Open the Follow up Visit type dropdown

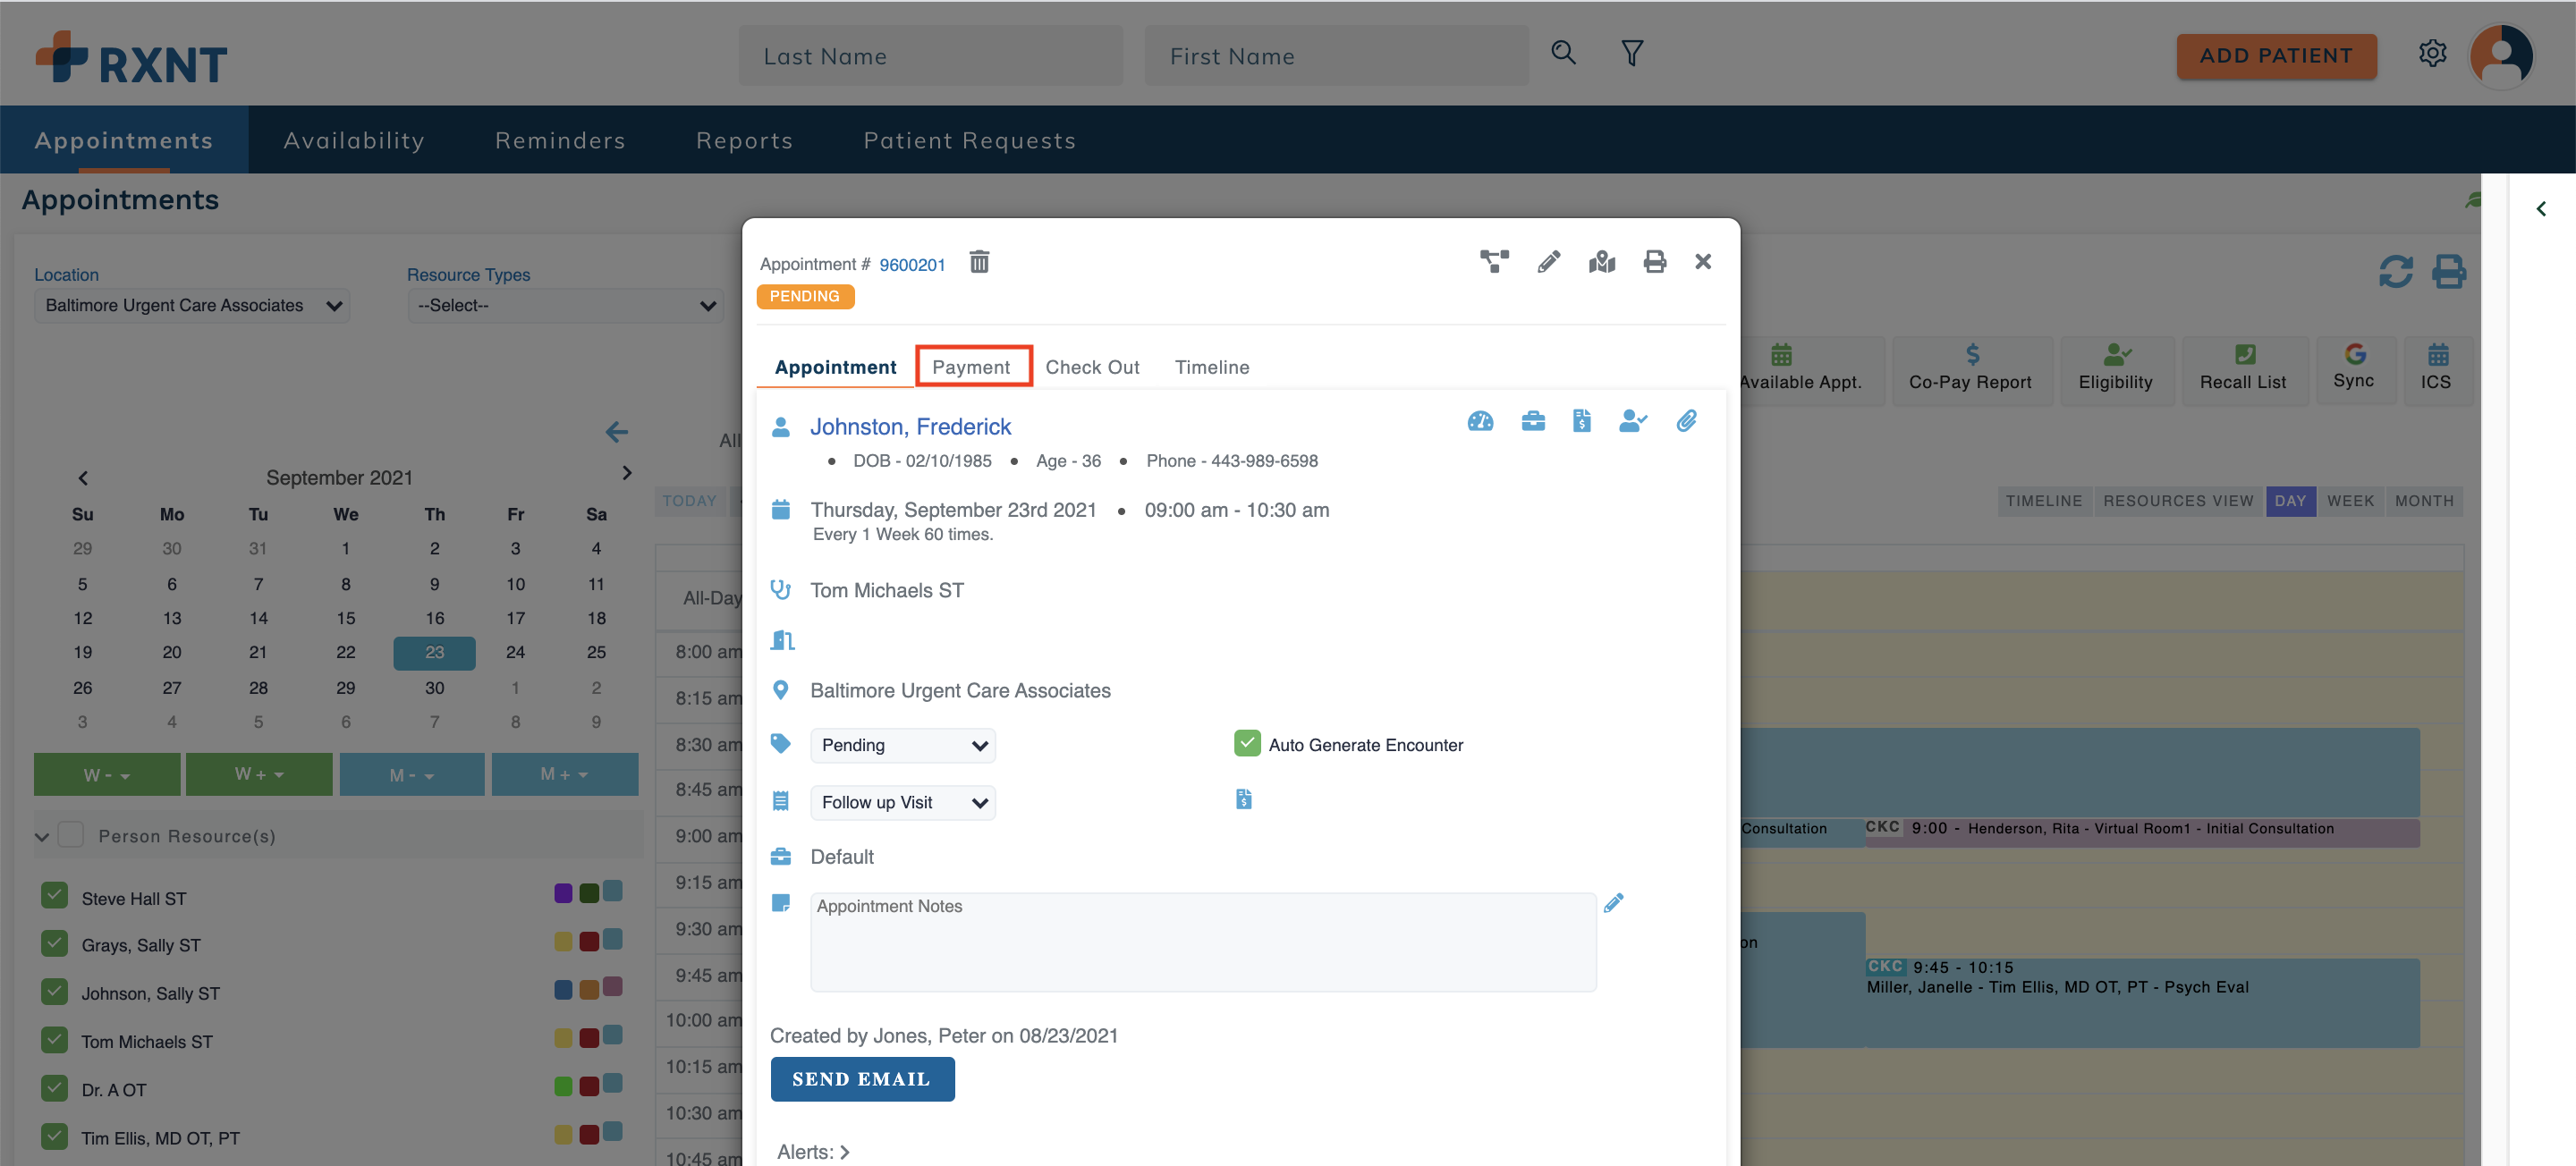(902, 803)
